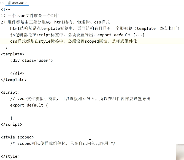
Task: Click the opening <script> tag
Action: click(x=10, y=93)
